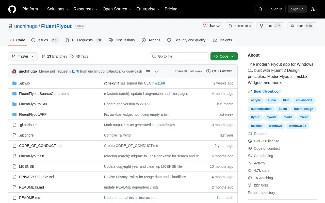Open the Discussions tab
The width and height of the screenshot is (325, 203).
point(122,40)
